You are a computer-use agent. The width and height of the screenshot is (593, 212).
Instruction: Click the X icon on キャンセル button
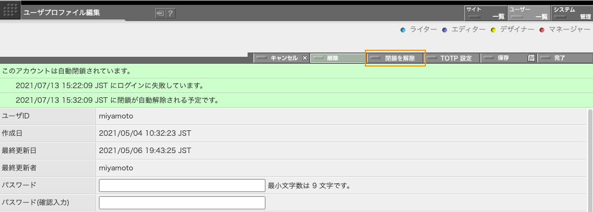[305, 58]
